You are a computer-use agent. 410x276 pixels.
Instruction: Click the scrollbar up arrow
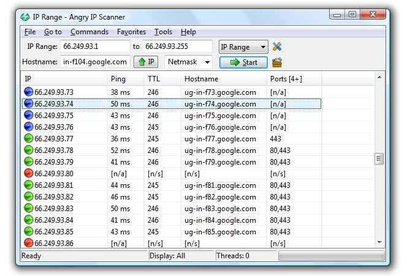[379, 77]
